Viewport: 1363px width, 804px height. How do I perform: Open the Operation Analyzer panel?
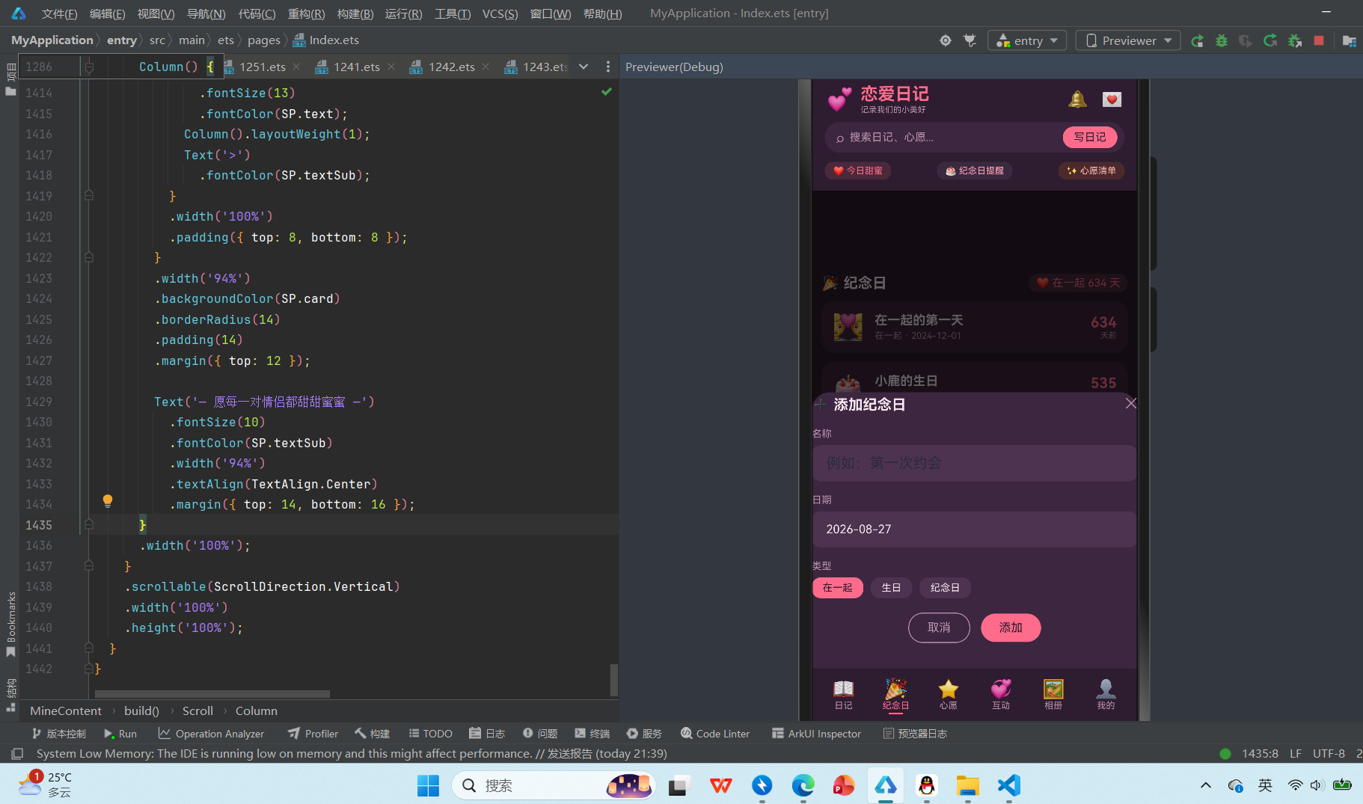(x=211, y=734)
